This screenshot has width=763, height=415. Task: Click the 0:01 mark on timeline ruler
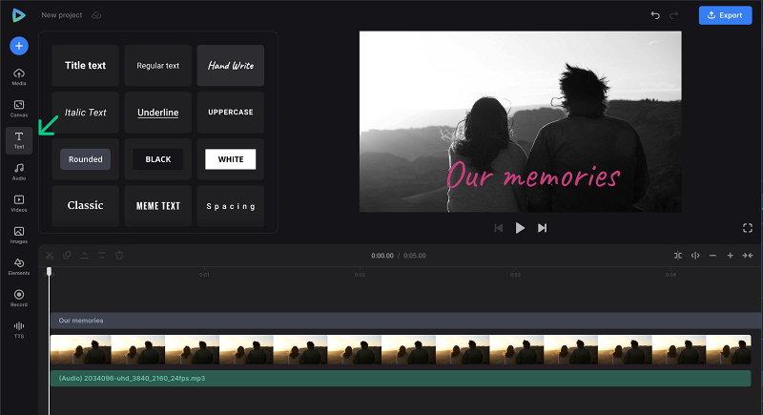coord(204,275)
